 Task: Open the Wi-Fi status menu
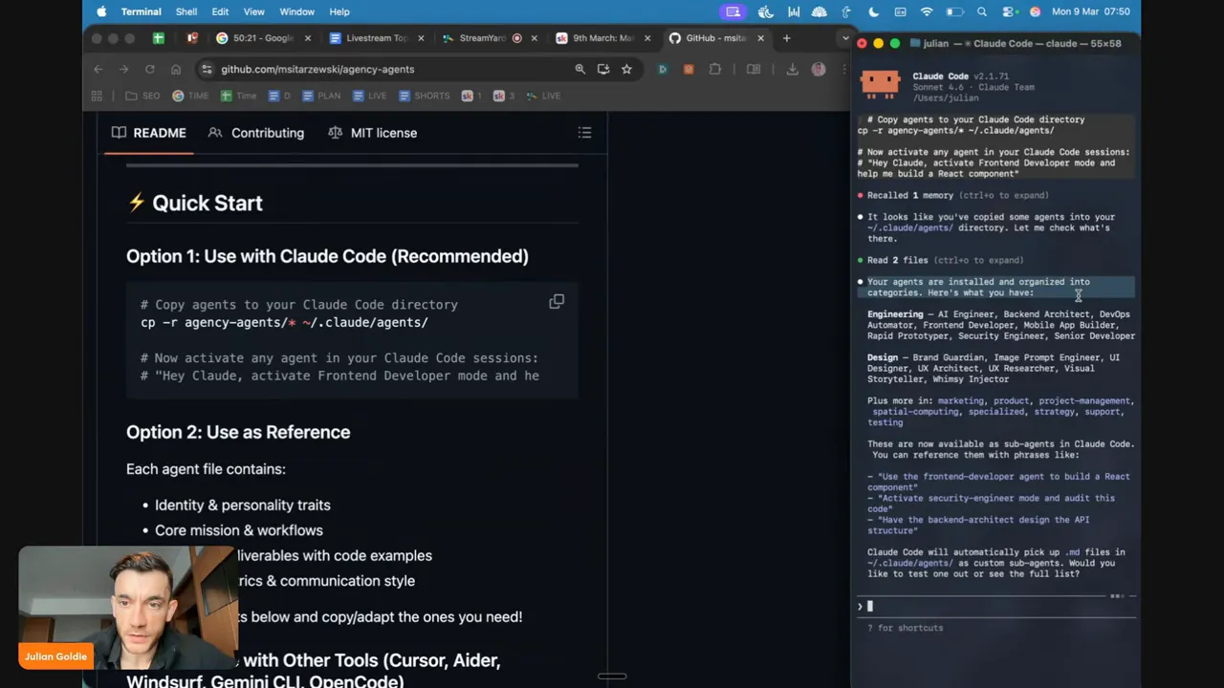pyautogui.click(x=927, y=11)
